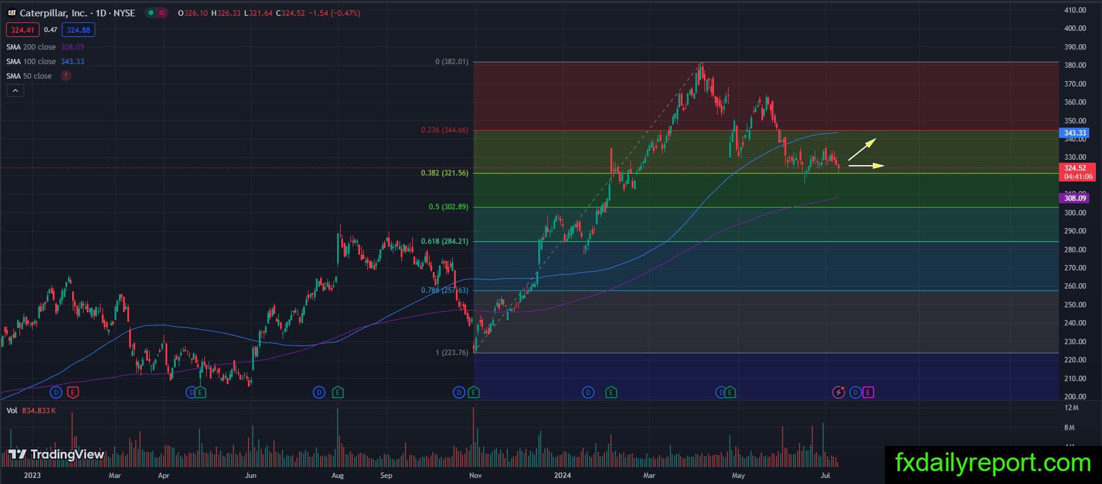Screen dimensions: 1102x484
Task: Click the 2023 time axis label
Action: click(32, 476)
